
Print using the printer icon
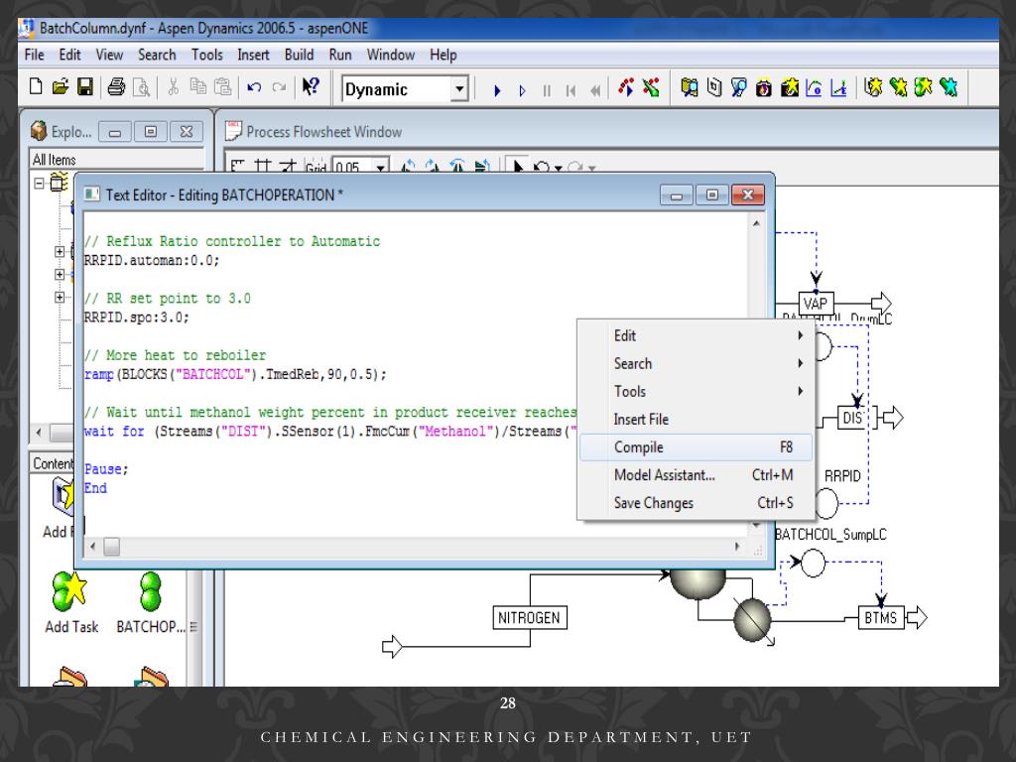117,87
